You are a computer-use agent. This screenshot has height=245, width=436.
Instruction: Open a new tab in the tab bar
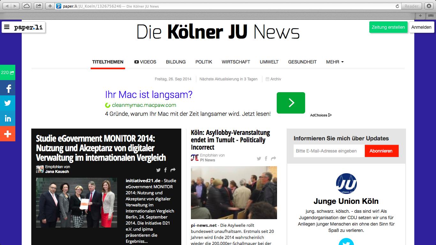[x=420, y=16]
